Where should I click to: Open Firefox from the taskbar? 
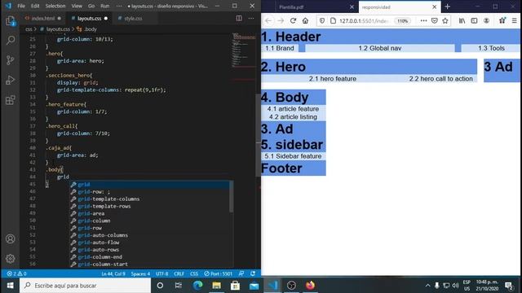click(x=310, y=286)
